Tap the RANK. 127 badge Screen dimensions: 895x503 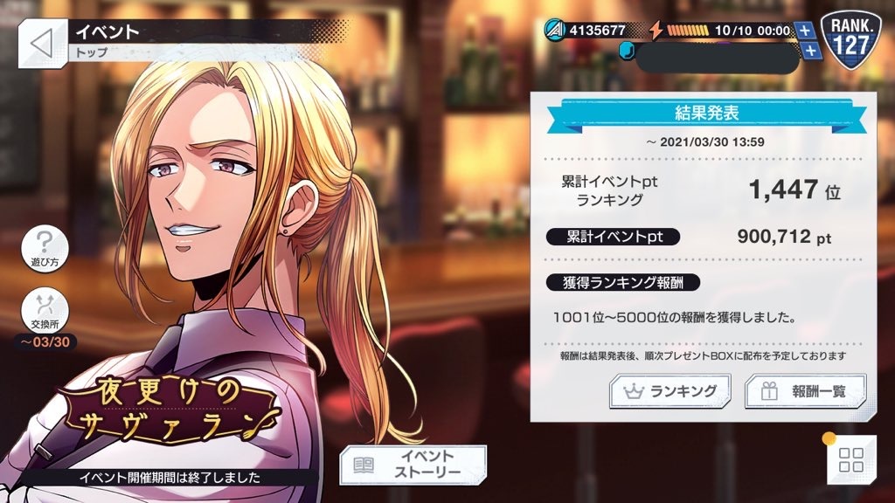(x=850, y=40)
